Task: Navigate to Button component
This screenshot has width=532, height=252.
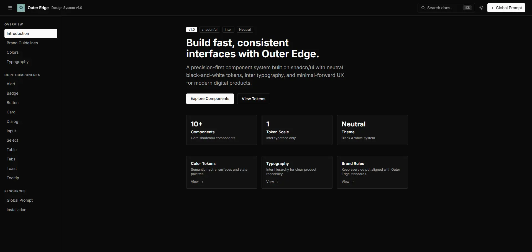Action: (x=31, y=103)
